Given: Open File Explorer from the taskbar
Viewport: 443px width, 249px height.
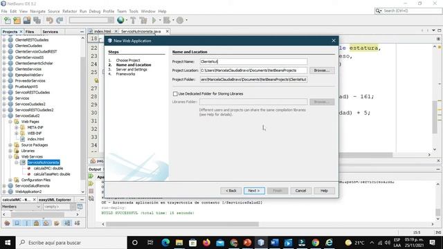Looking at the screenshot, I should pyautogui.click(x=179, y=243).
